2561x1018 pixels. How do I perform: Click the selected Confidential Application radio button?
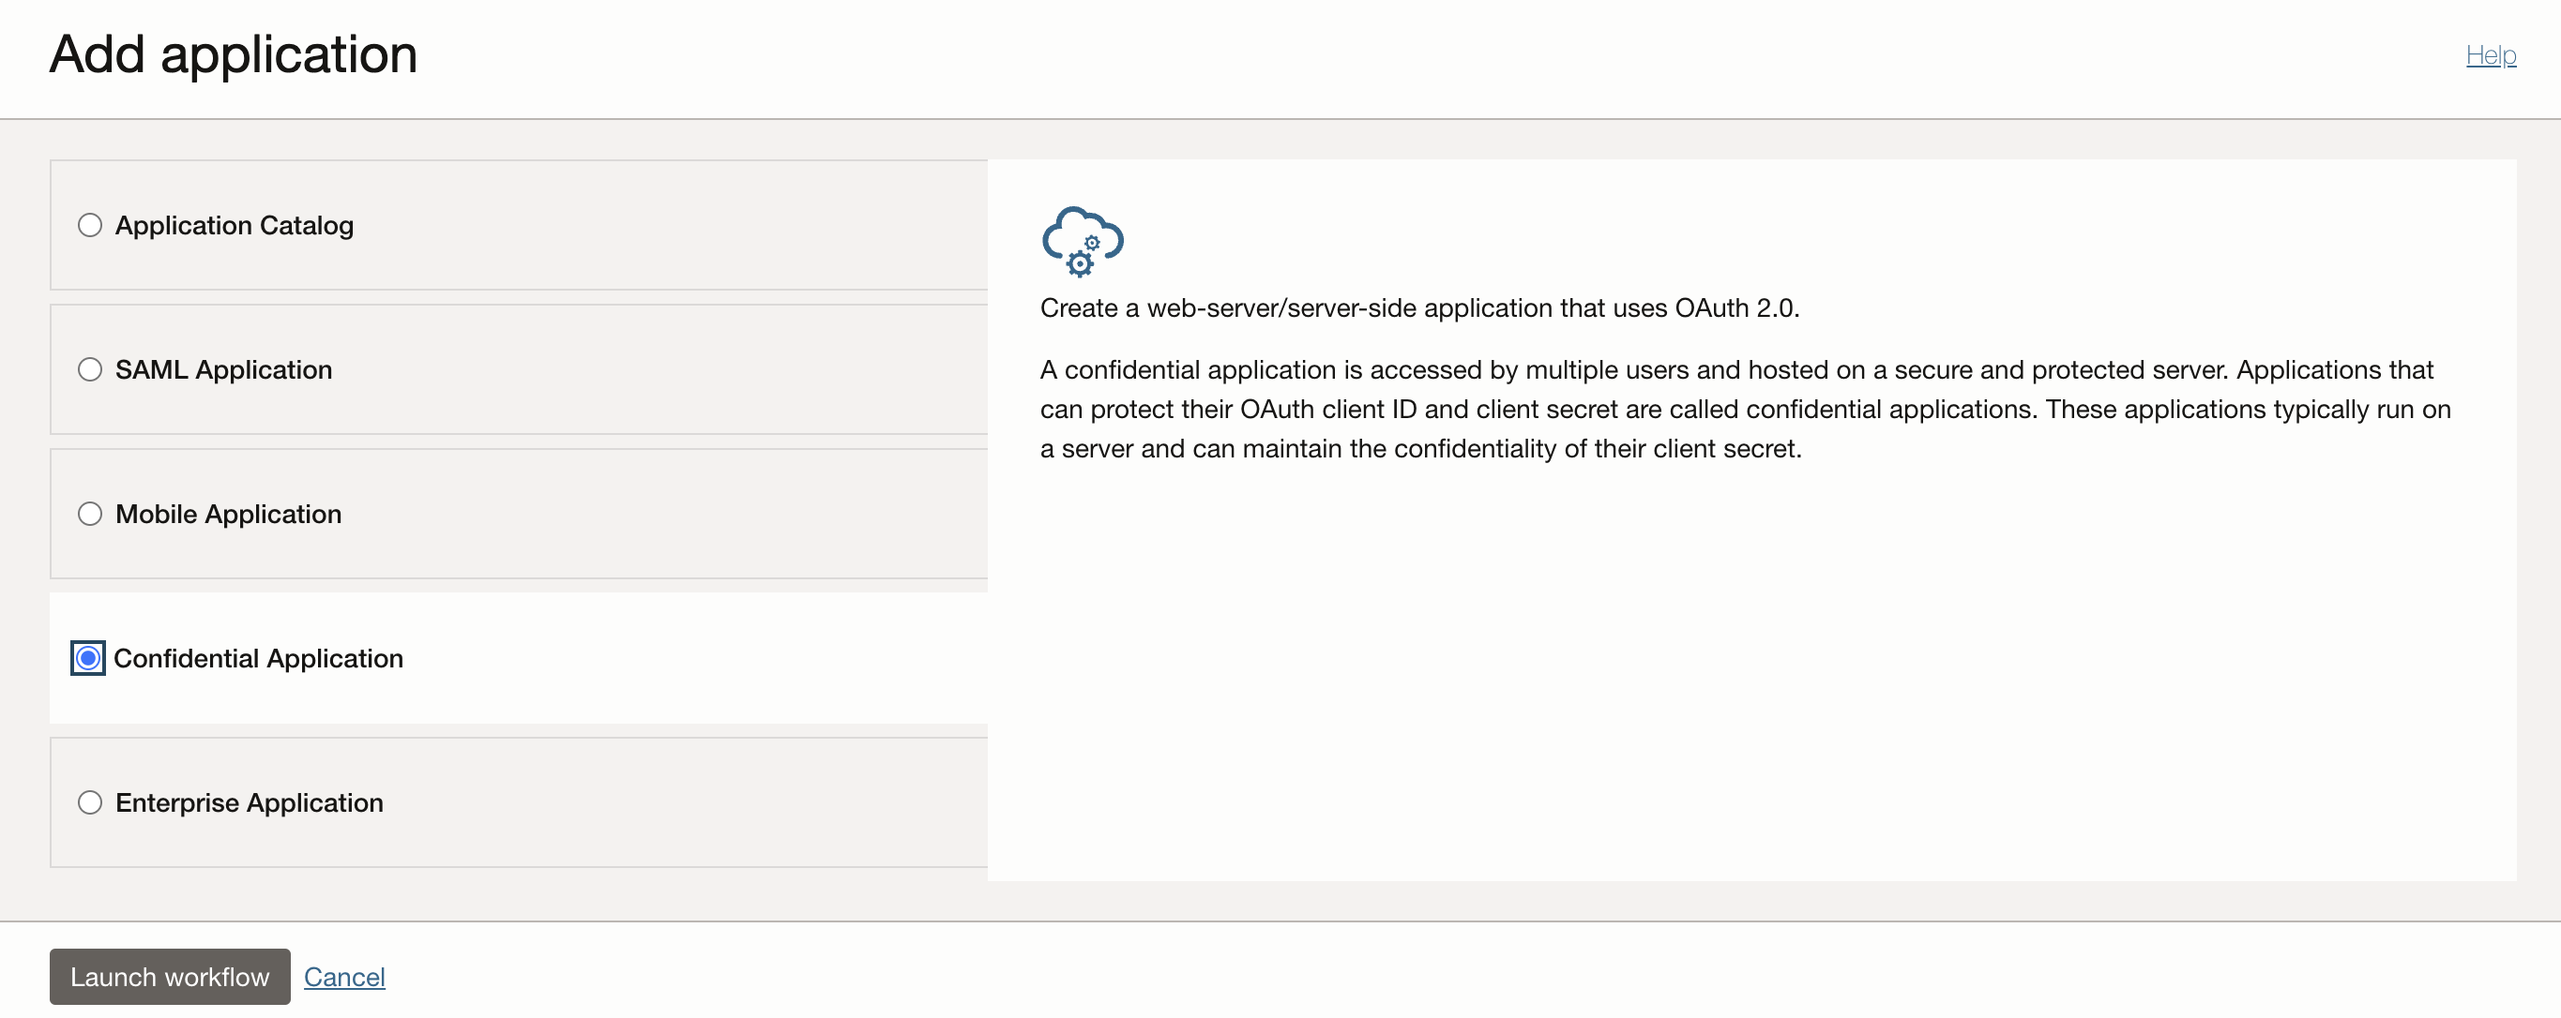[88, 657]
